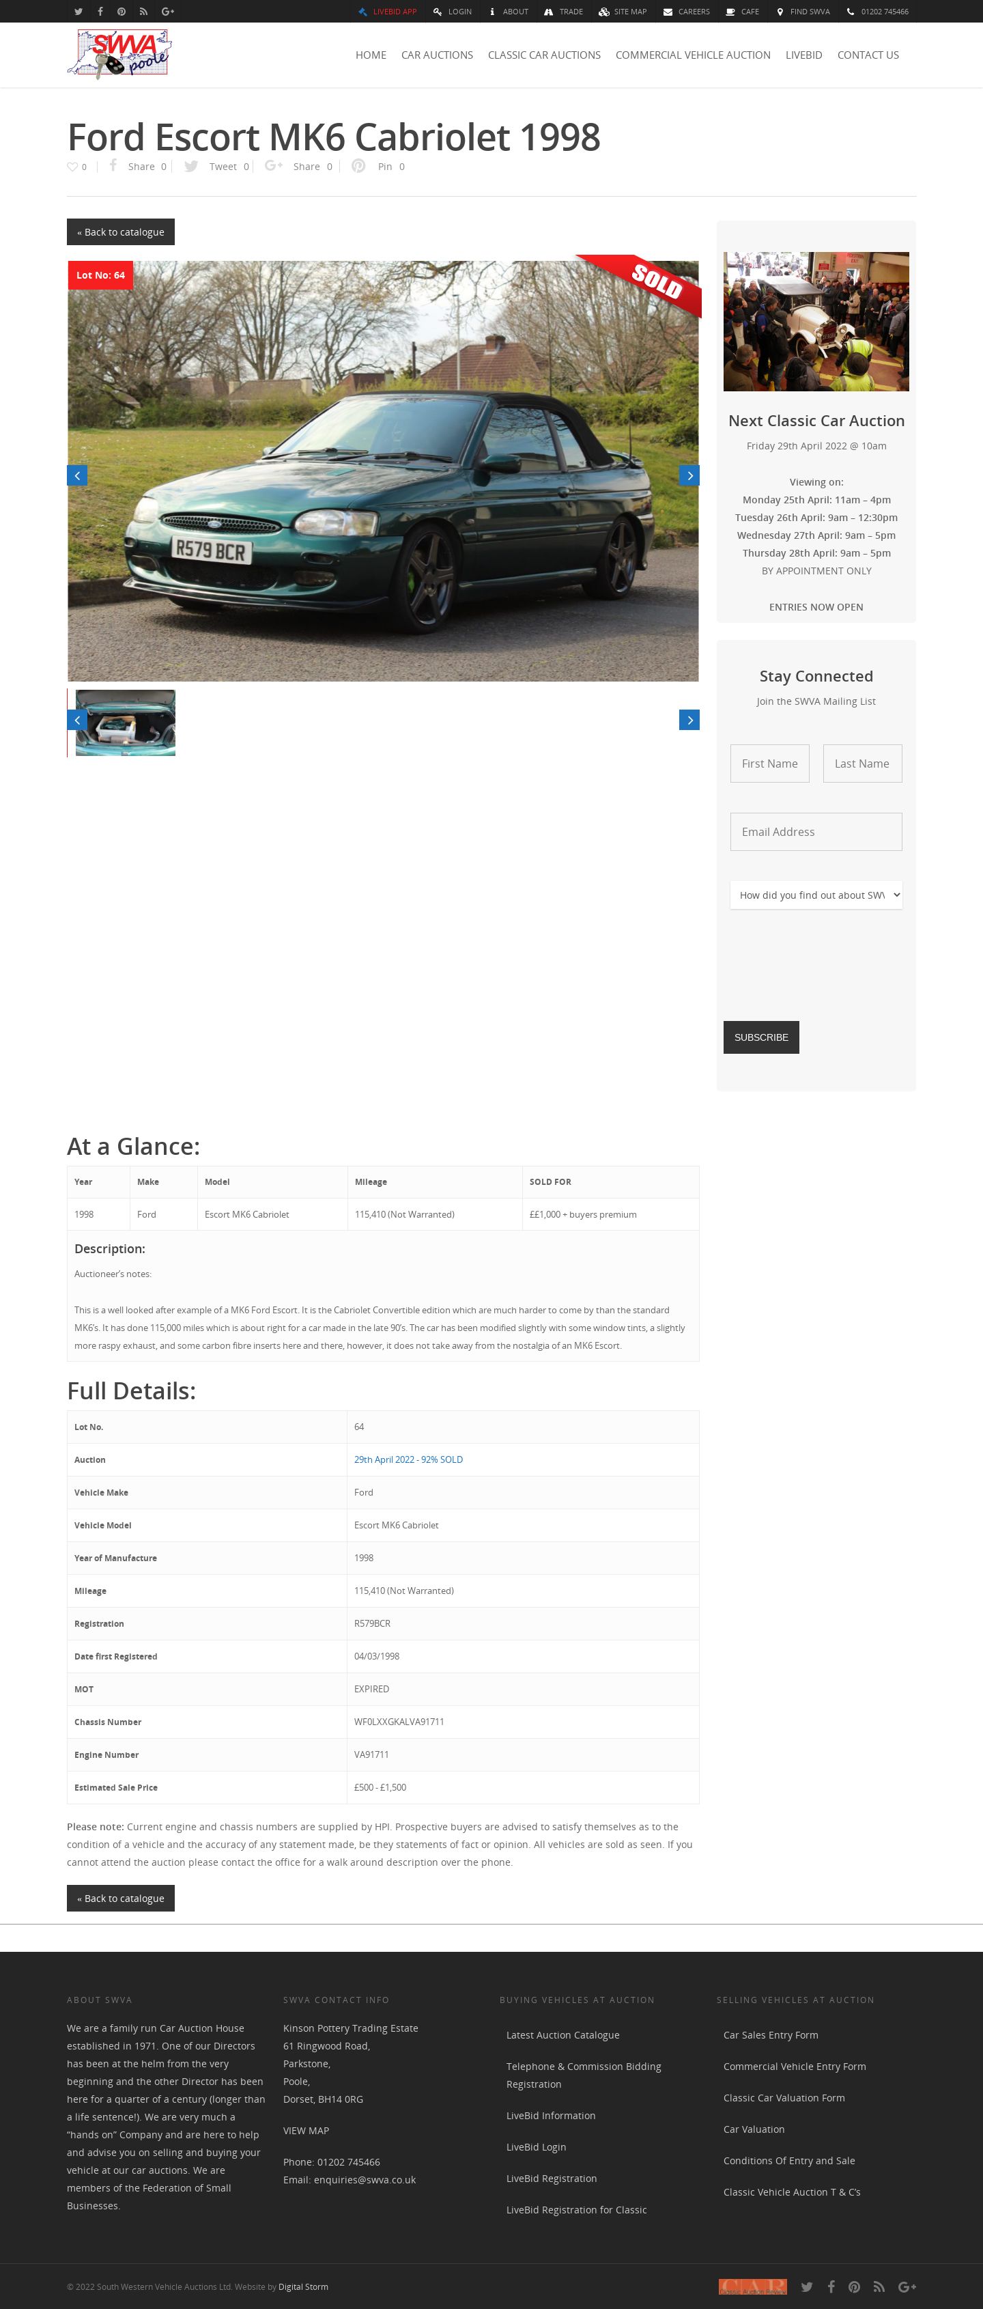Image resolution: width=983 pixels, height=2309 pixels.
Task: Open Car Sales Entry Form link
Action: [771, 2034]
